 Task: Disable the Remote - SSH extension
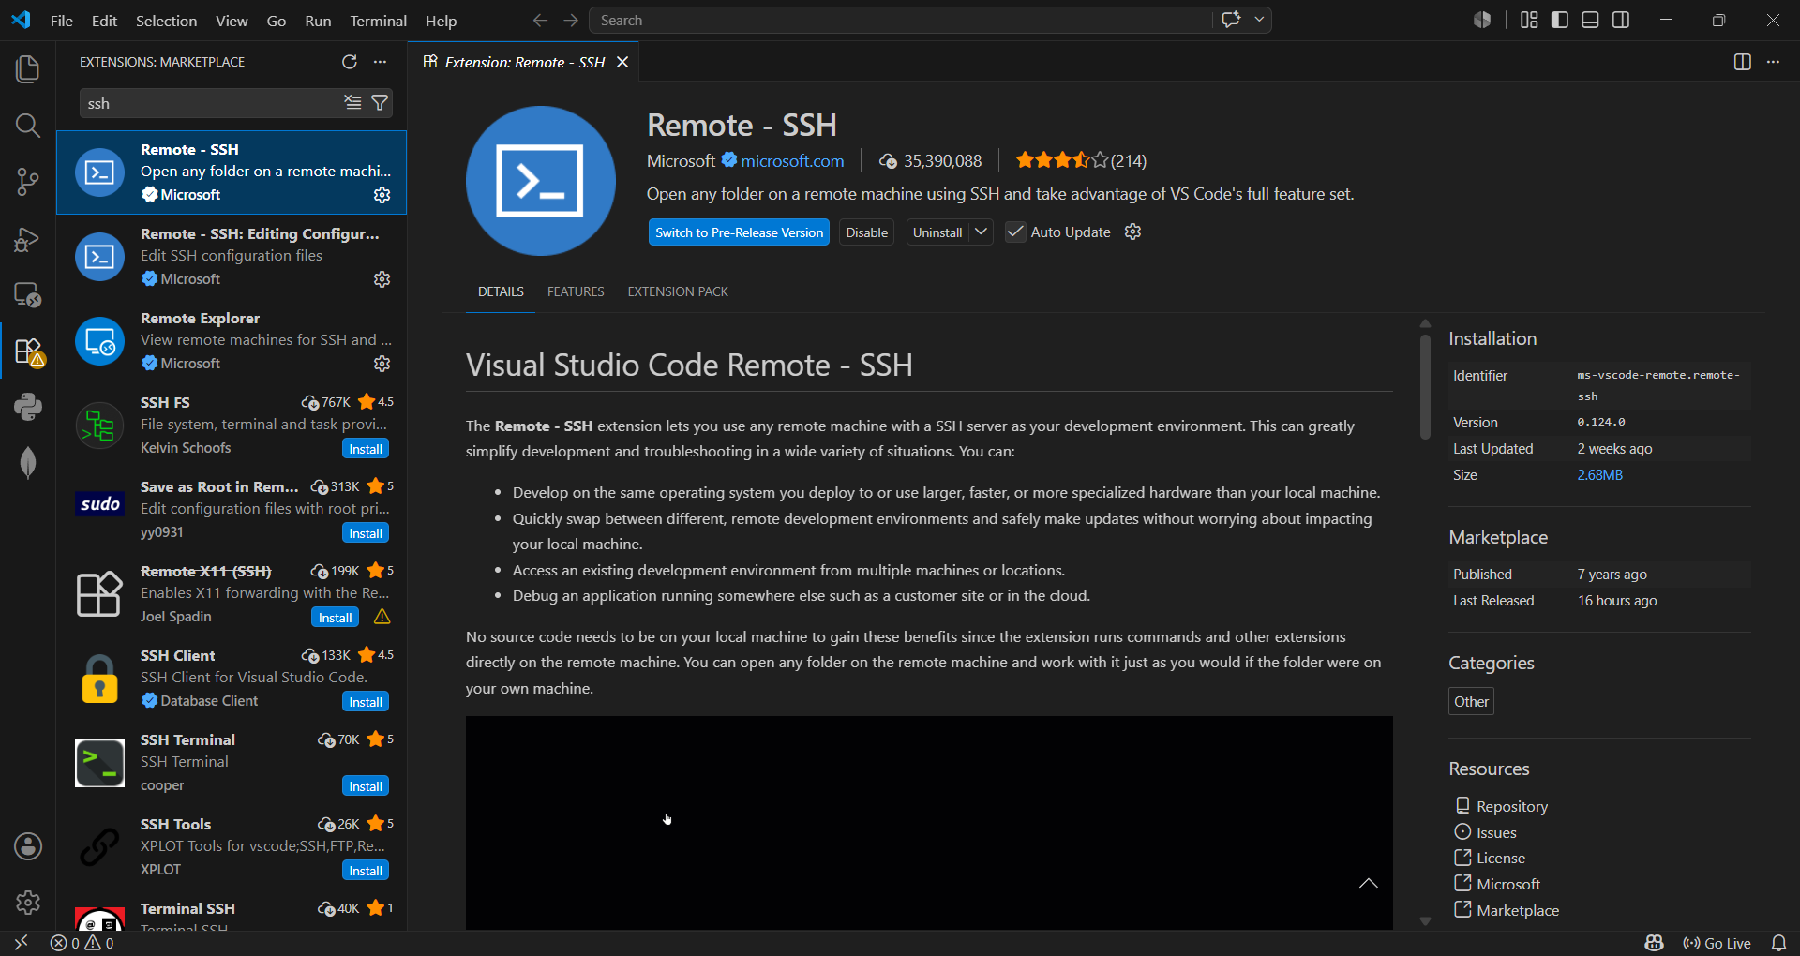(866, 232)
